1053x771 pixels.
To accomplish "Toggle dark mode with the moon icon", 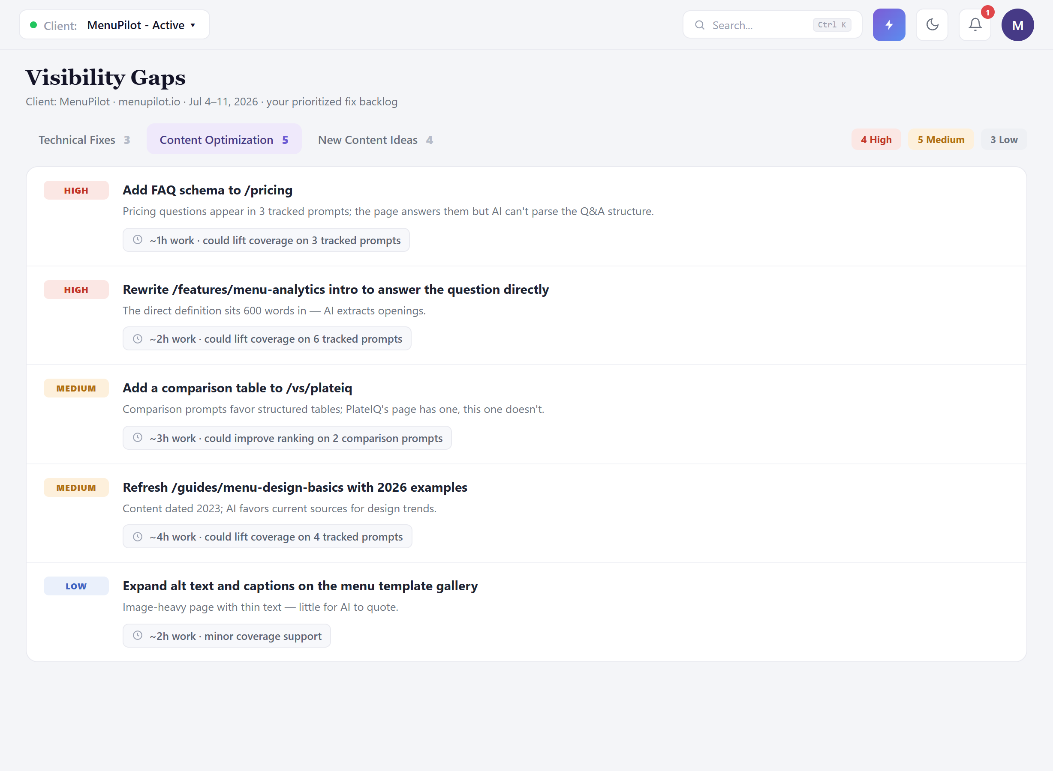I will 932,25.
